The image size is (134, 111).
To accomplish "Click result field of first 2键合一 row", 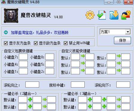I will pos(51,100).
